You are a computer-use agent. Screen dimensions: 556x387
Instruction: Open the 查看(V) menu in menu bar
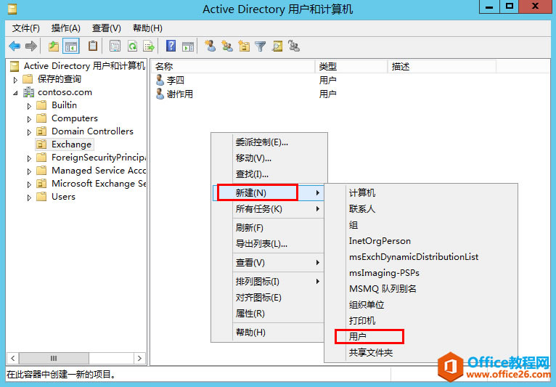point(107,28)
